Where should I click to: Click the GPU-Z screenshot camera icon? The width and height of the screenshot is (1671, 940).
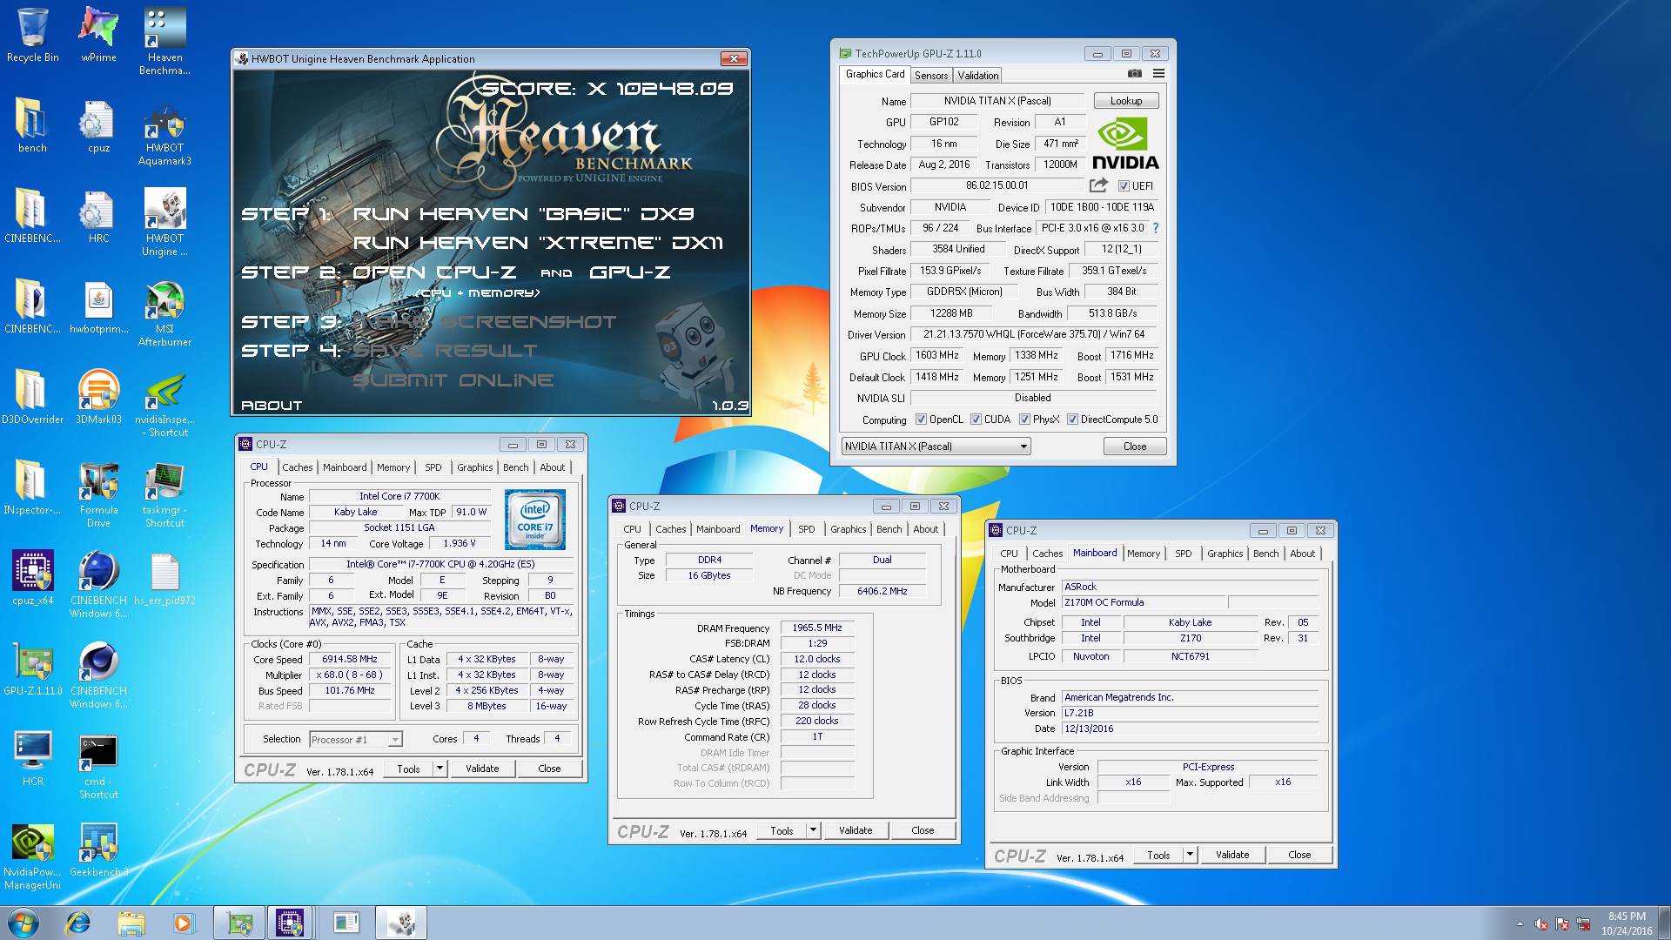(1134, 74)
